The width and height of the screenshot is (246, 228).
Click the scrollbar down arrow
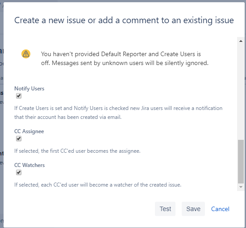click(241, 187)
